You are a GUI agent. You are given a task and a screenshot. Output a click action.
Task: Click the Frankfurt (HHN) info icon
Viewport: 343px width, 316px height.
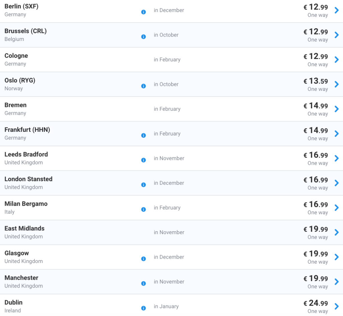[x=143, y=136]
